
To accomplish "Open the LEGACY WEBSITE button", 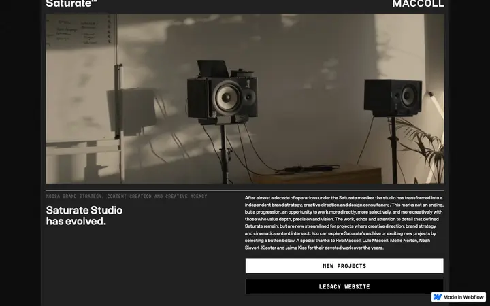I will [x=344, y=287].
